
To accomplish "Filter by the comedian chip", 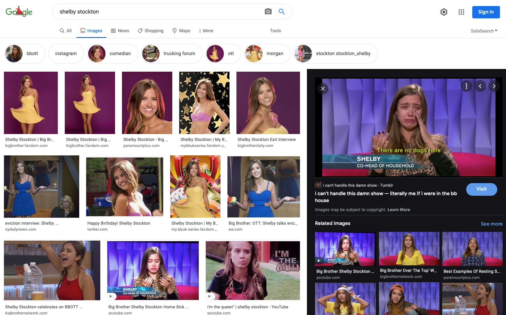I will 112,54.
